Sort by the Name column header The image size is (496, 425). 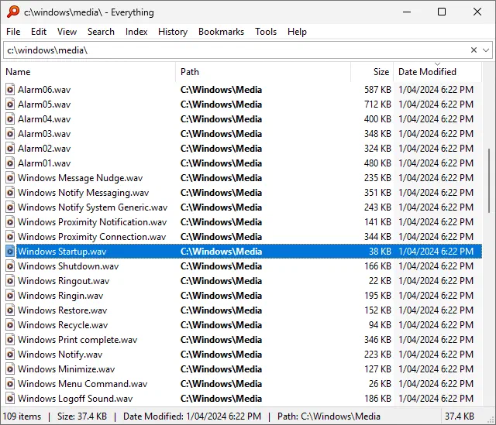coord(88,72)
